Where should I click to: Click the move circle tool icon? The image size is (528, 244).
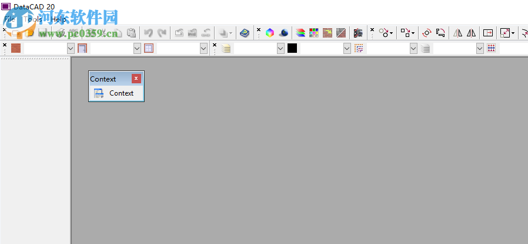tap(383, 33)
